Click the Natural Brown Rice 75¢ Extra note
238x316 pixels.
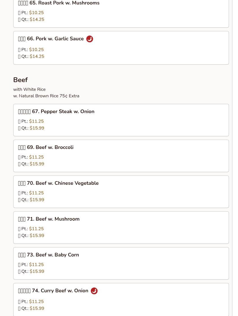pyautogui.click(x=46, y=96)
